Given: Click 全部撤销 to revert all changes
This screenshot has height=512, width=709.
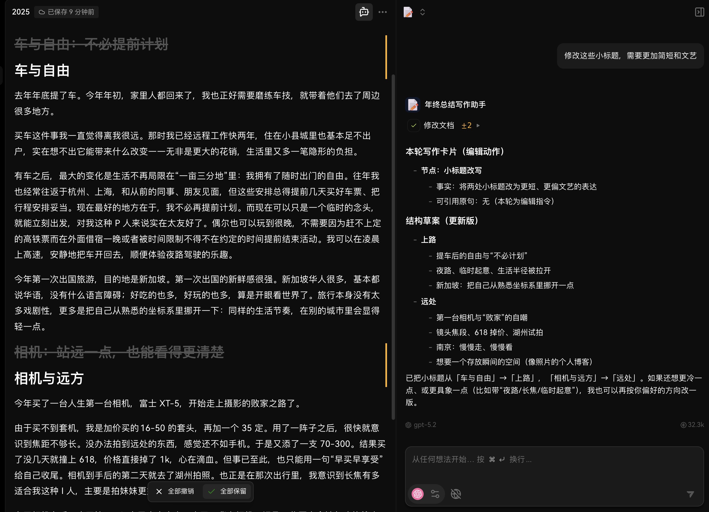Looking at the screenshot, I should click(175, 491).
